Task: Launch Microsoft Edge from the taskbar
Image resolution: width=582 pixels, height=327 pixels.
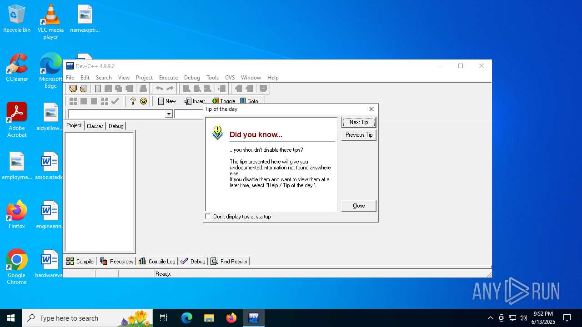Action: tap(187, 318)
